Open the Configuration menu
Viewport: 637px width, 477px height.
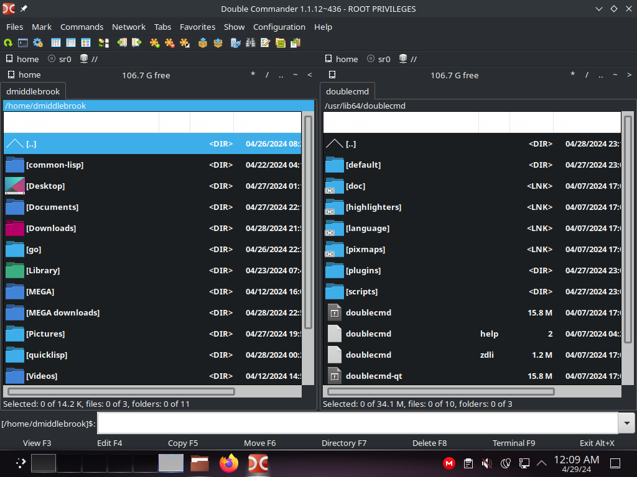[279, 27]
